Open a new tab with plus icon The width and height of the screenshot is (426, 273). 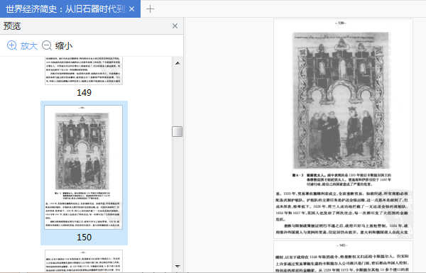click(150, 9)
